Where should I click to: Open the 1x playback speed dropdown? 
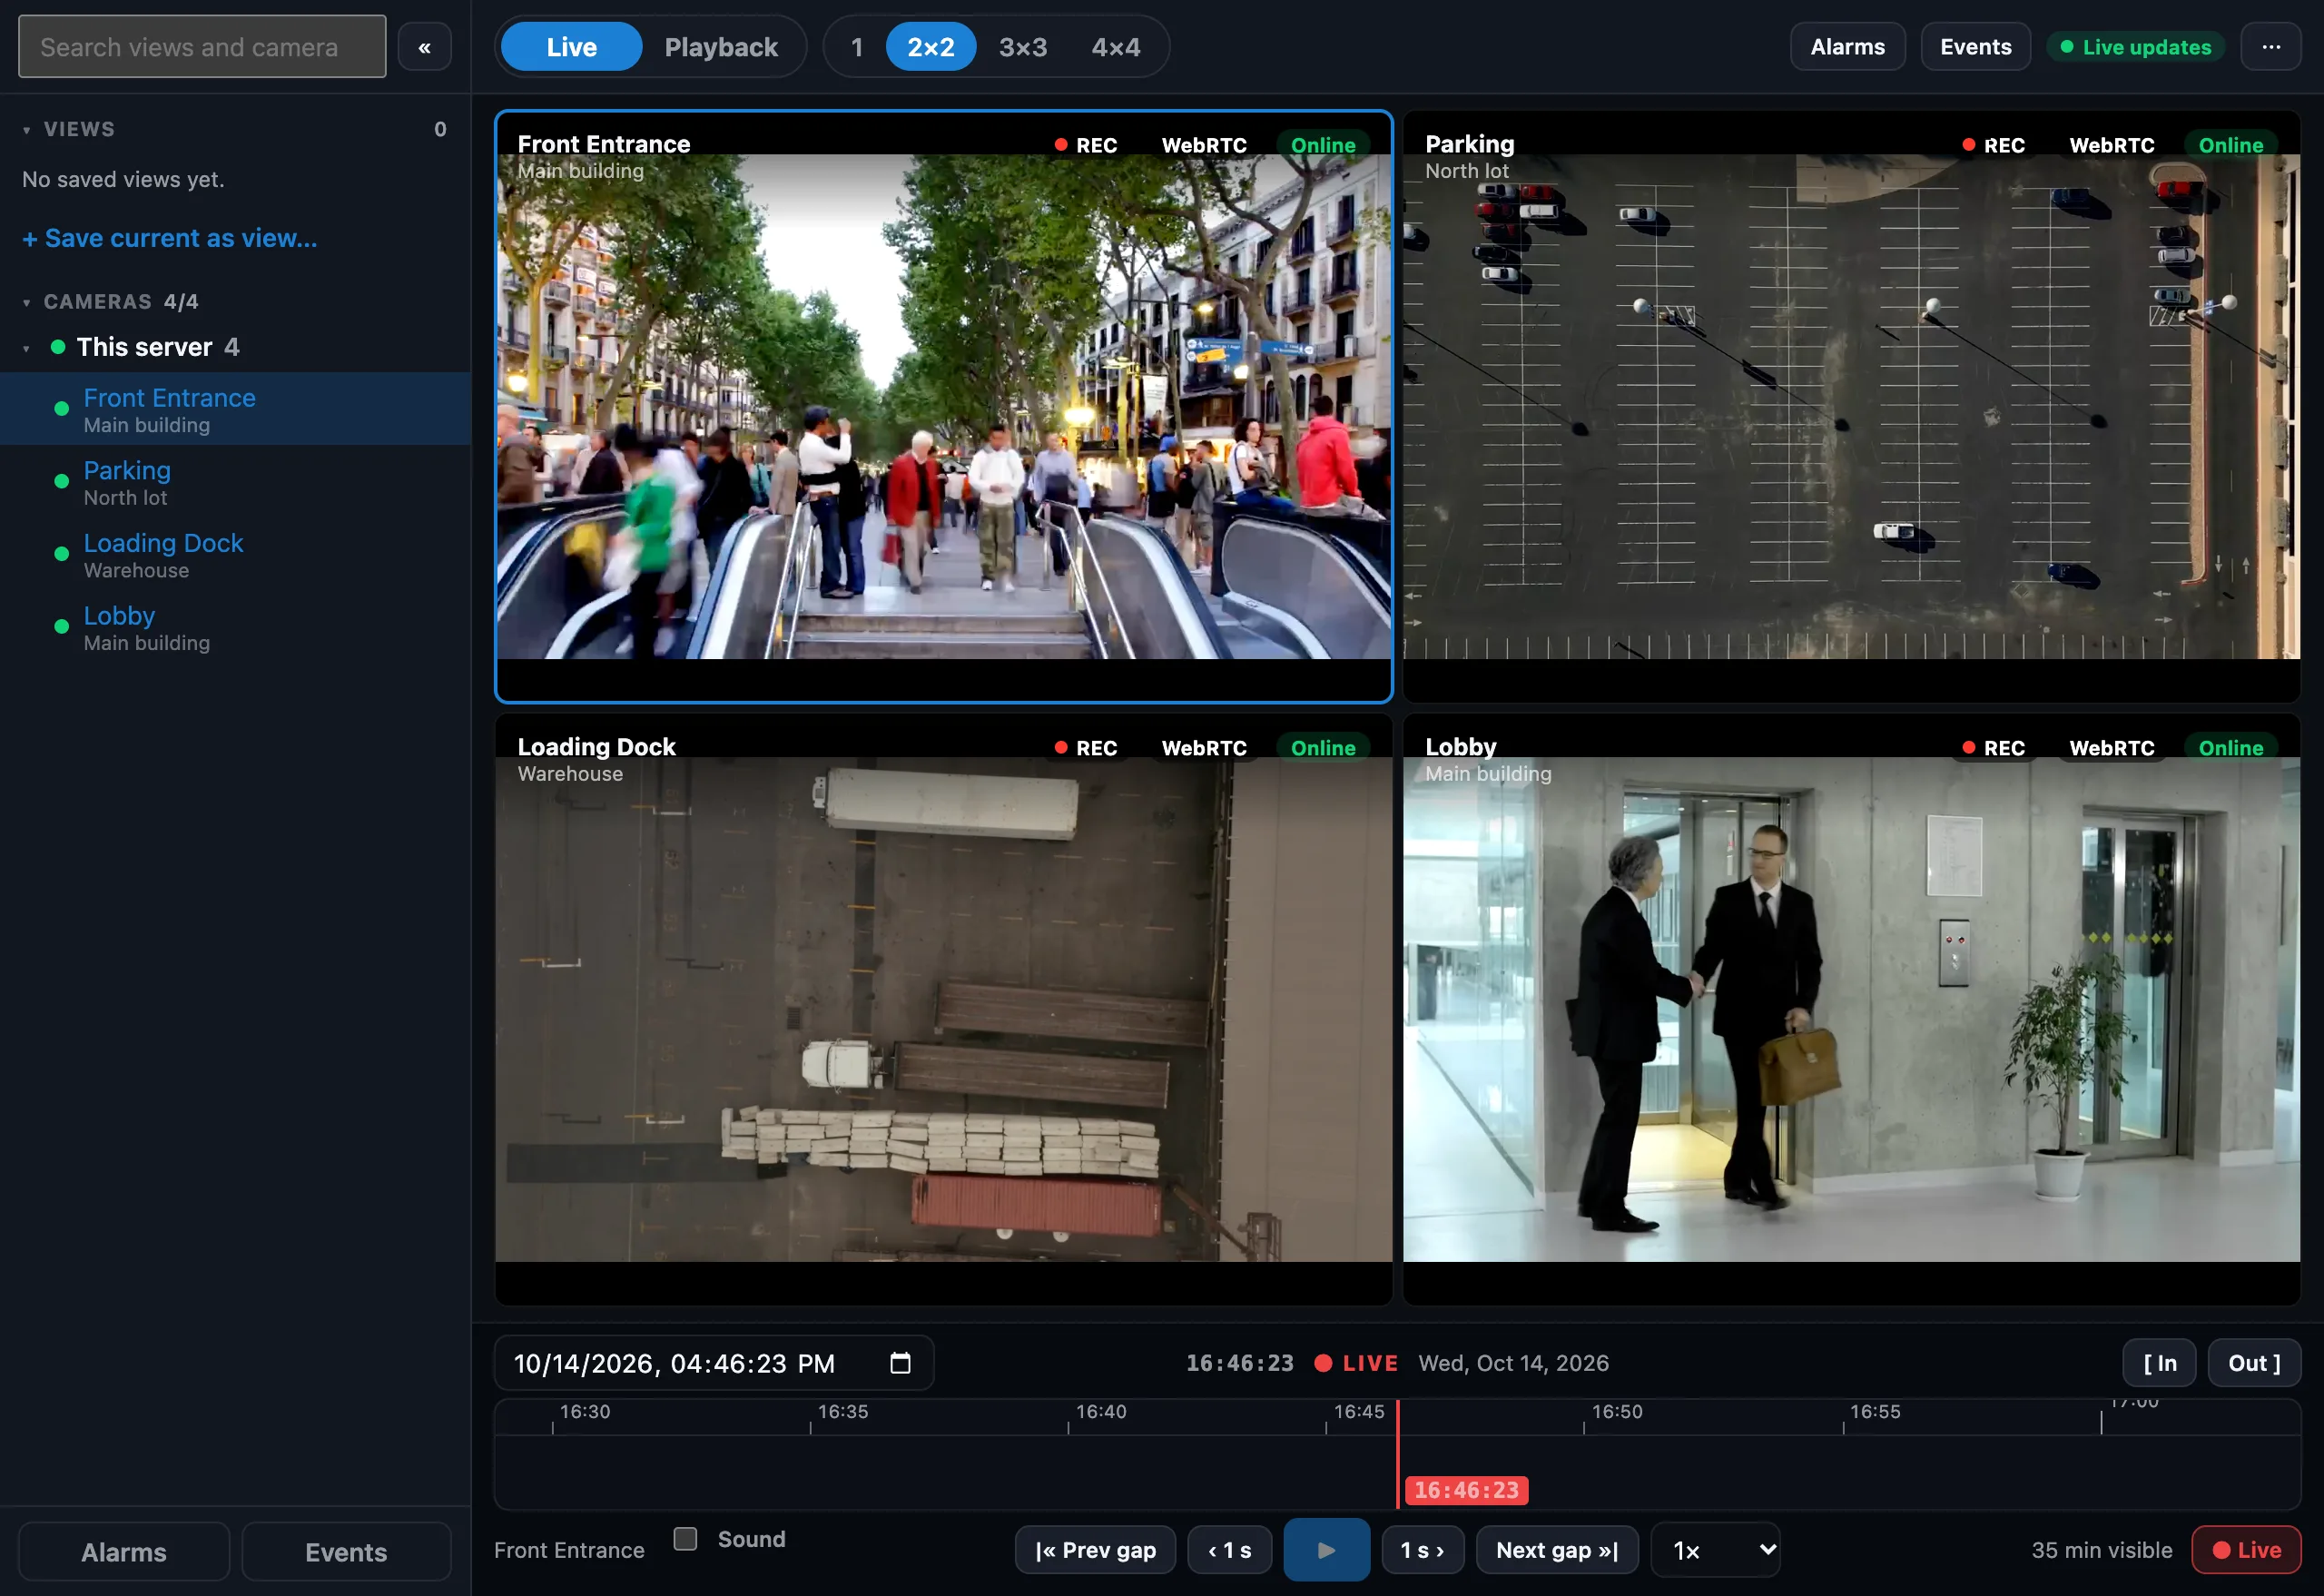point(1715,1550)
